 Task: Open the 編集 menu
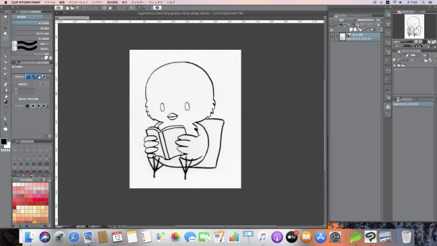click(62, 2)
